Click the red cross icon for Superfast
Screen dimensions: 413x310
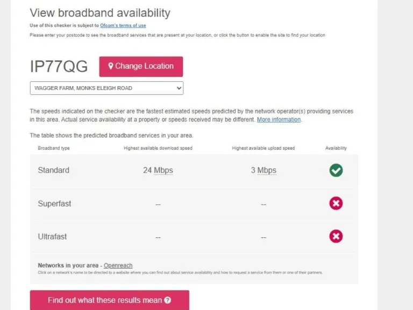tap(336, 203)
